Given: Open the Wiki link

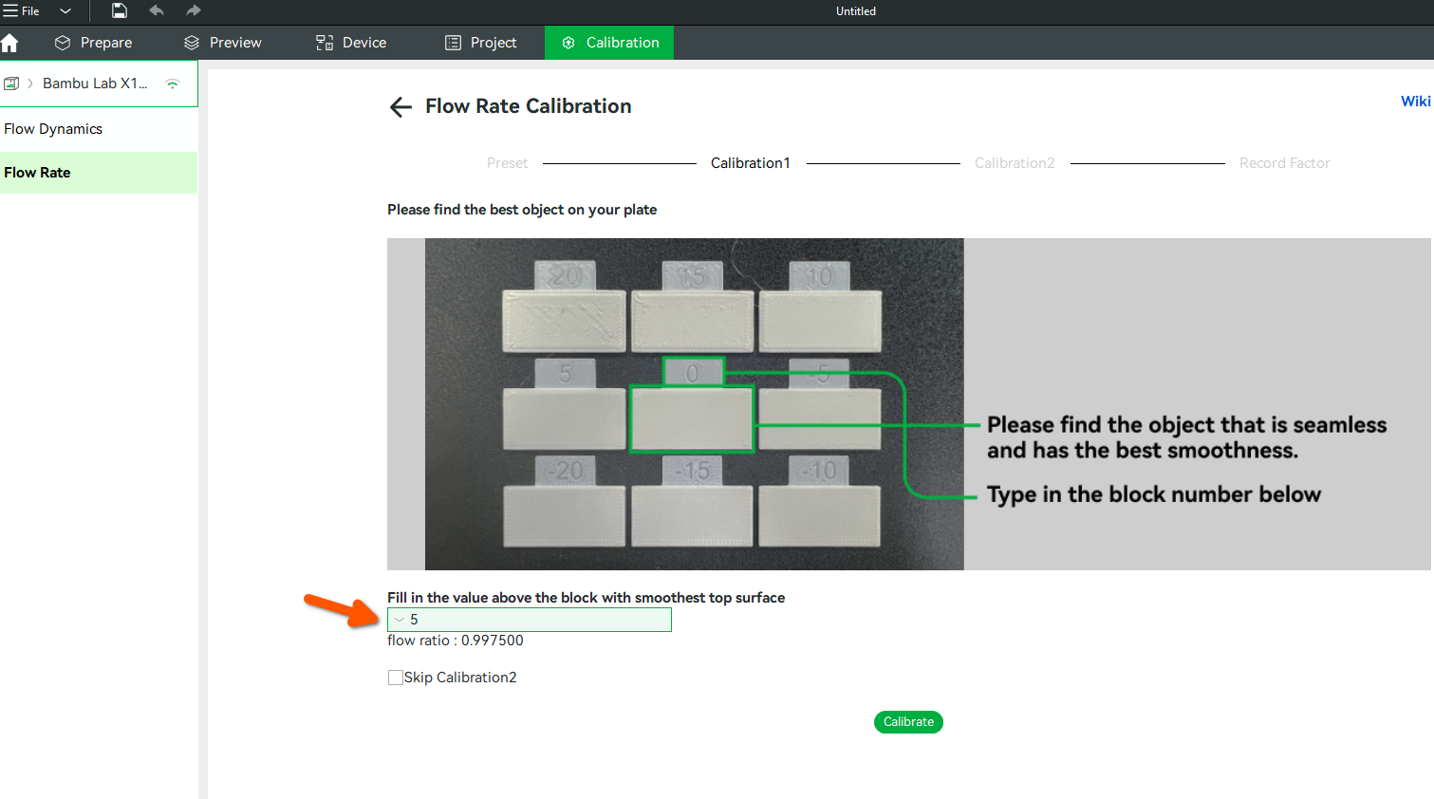Looking at the screenshot, I should click(x=1415, y=102).
